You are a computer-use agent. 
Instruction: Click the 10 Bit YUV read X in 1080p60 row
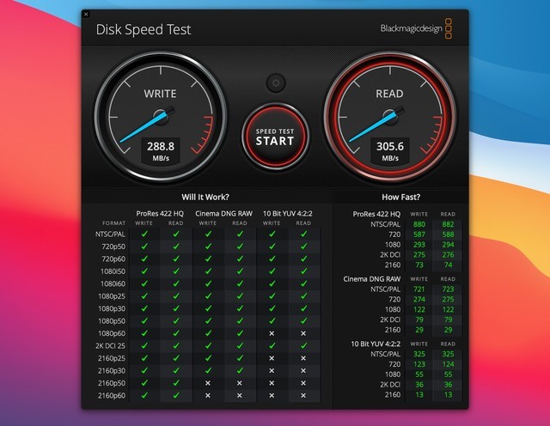tap(303, 333)
